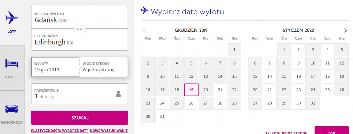Edit the Cel podróży Edinburgh field
Image resolution: width=353 pixels, height=134 pixels.
(79, 40)
